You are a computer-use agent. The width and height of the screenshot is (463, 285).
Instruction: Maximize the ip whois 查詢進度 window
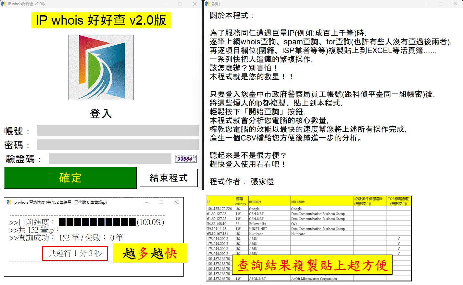click(x=161, y=202)
